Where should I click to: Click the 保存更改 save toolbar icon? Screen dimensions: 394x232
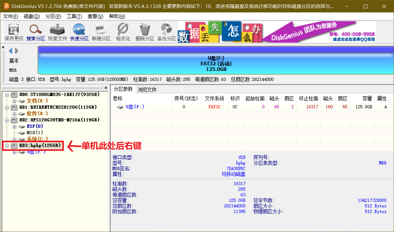[14, 32]
